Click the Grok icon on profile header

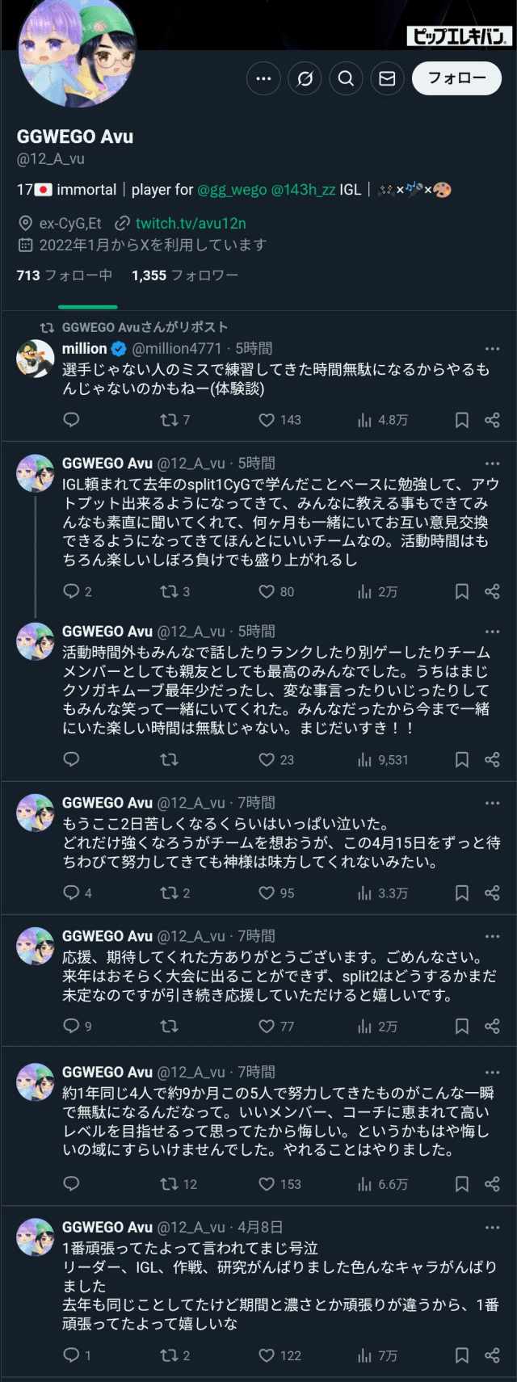pyautogui.click(x=305, y=78)
